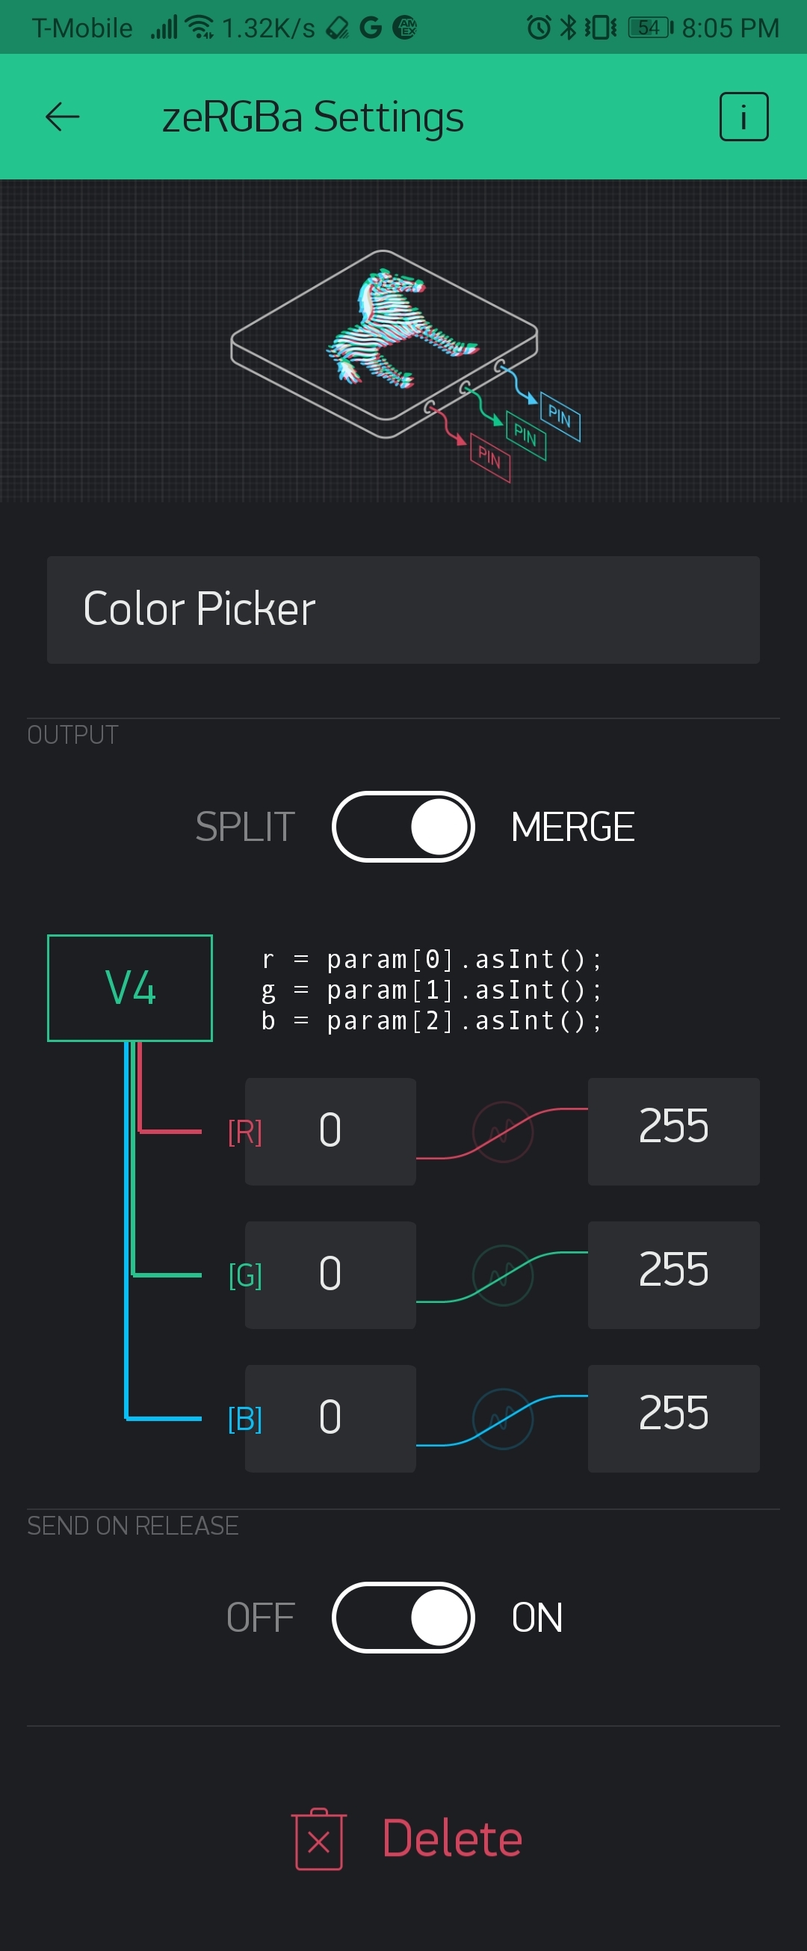Edit green channel minimum value 0
Viewport: 807px width, 1951px height.
[330, 1275]
